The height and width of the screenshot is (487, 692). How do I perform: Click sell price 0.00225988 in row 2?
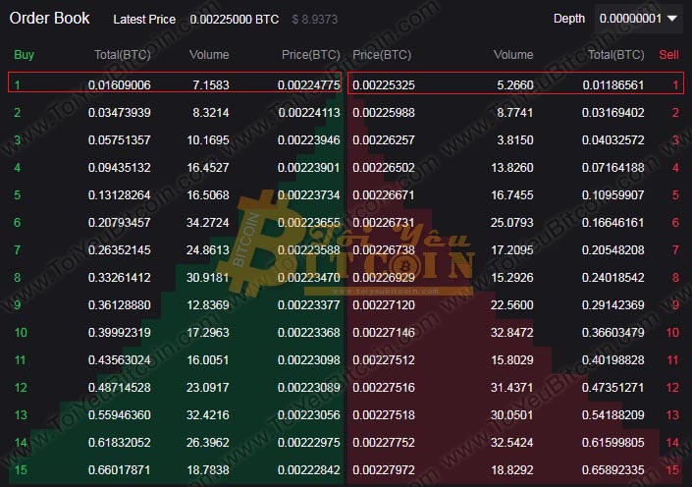point(384,113)
